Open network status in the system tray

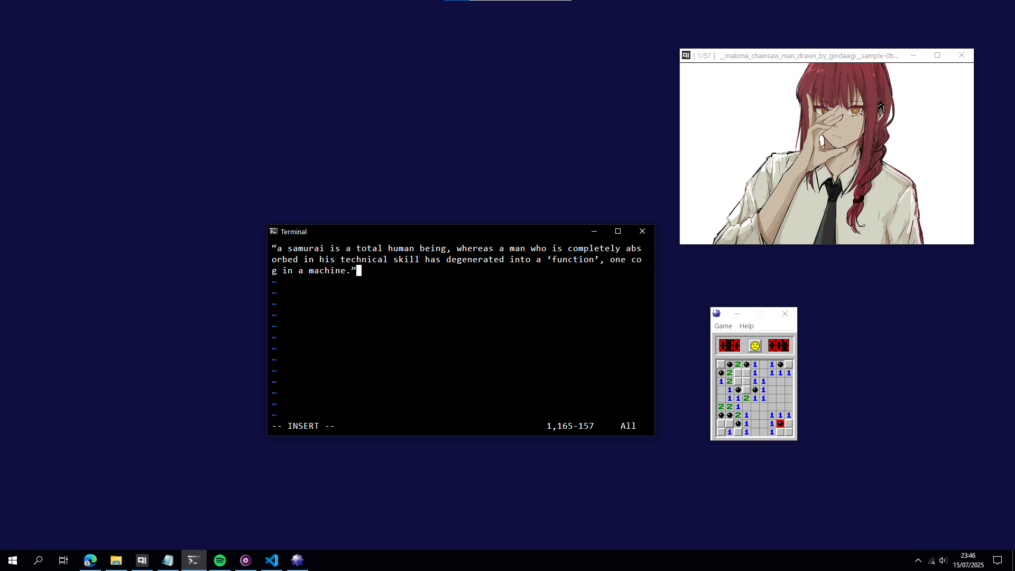(931, 561)
